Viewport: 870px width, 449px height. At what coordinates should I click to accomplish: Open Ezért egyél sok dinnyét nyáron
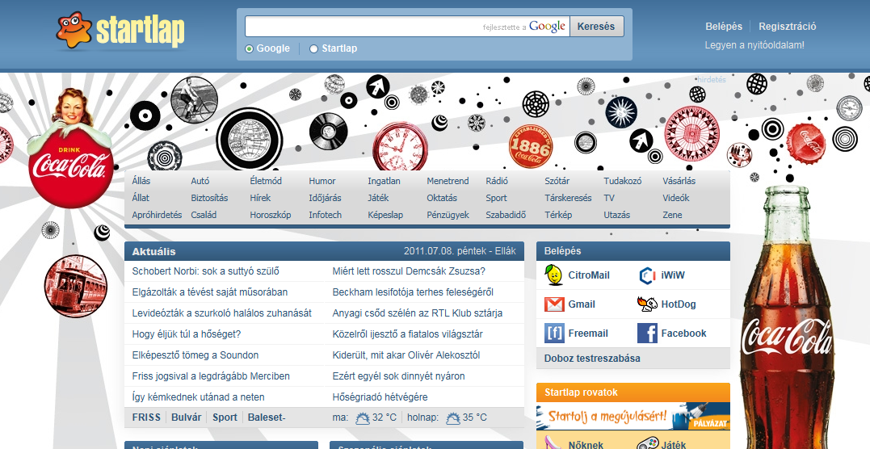point(398,376)
